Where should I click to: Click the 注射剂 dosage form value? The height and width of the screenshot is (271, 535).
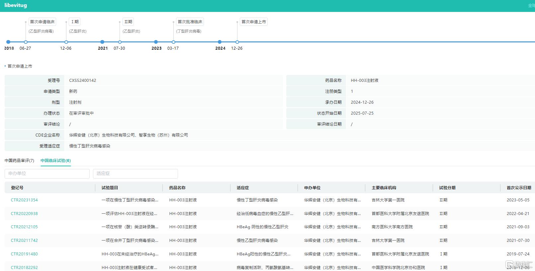[x=75, y=102]
